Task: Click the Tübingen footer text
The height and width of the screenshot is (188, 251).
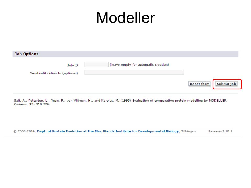Action: point(188,131)
